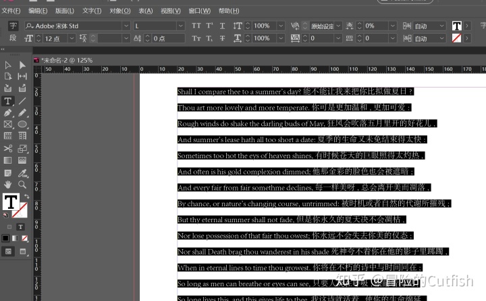Switch to paragraph 段 formatting controls

pos(13,38)
